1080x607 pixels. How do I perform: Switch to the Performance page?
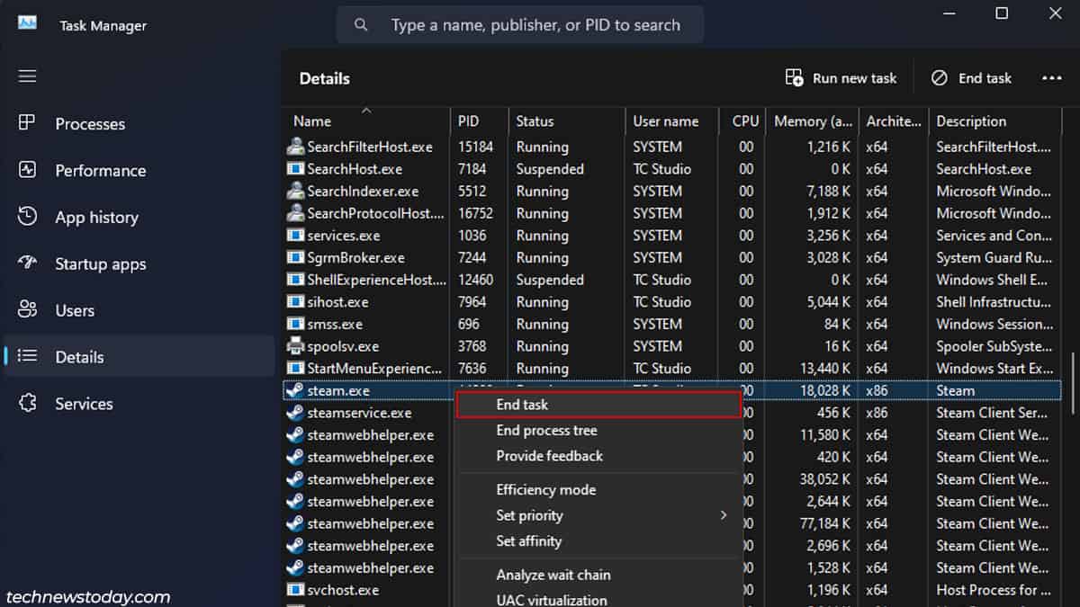(139, 171)
